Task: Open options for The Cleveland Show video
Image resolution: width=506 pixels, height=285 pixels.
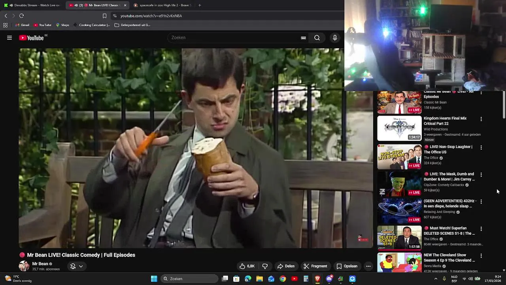Action: (481, 256)
